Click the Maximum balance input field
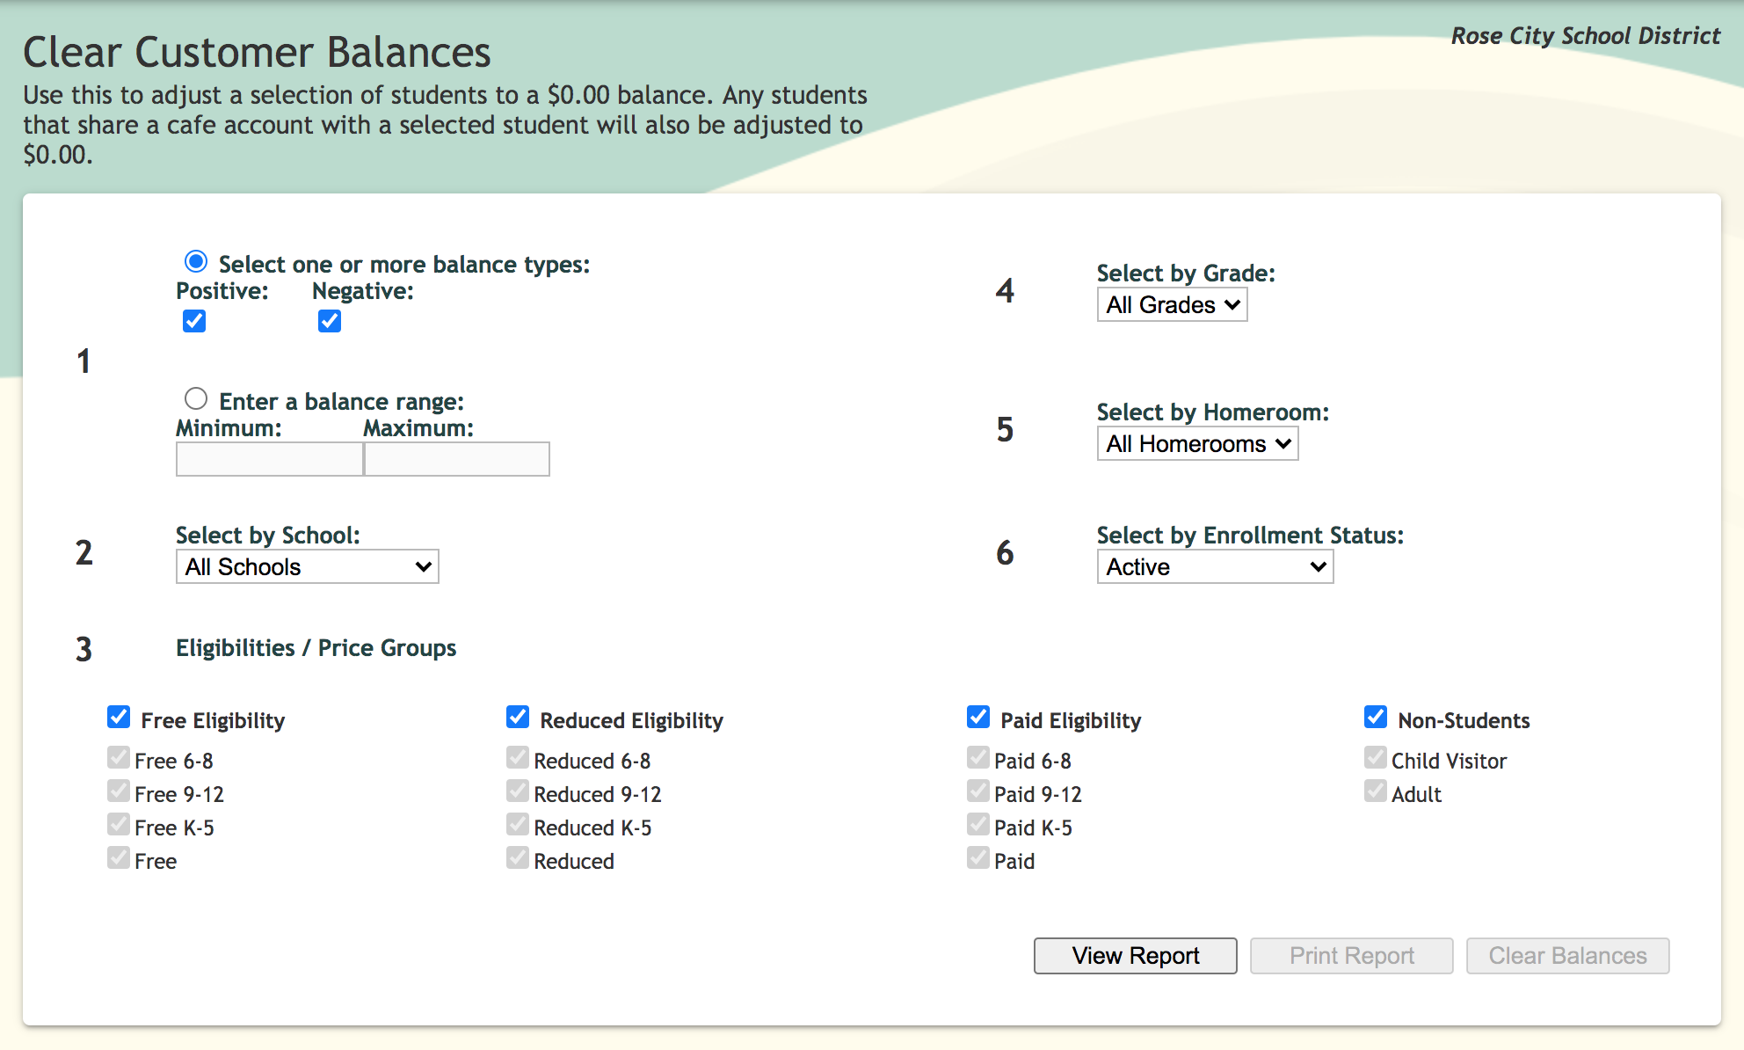 [x=457, y=459]
